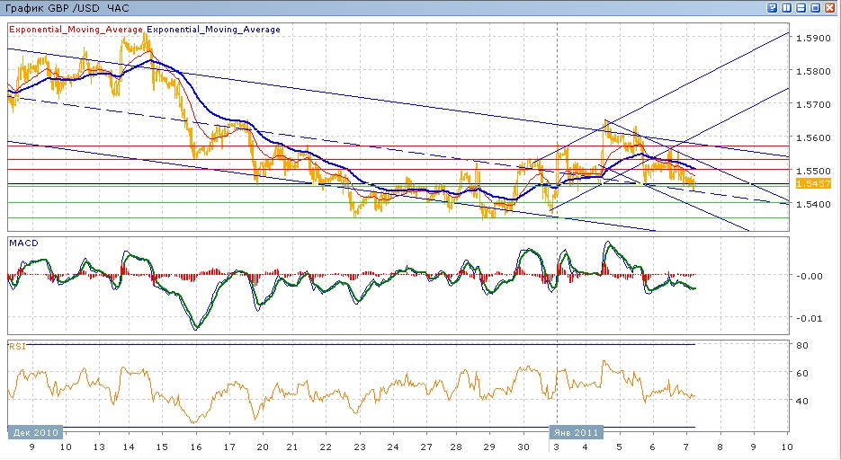
Task: Select the Янв 2011 month marker
Action: [x=575, y=432]
